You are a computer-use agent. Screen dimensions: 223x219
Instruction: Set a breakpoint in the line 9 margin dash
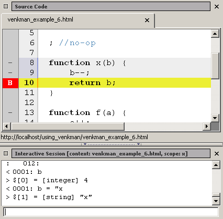10,72
